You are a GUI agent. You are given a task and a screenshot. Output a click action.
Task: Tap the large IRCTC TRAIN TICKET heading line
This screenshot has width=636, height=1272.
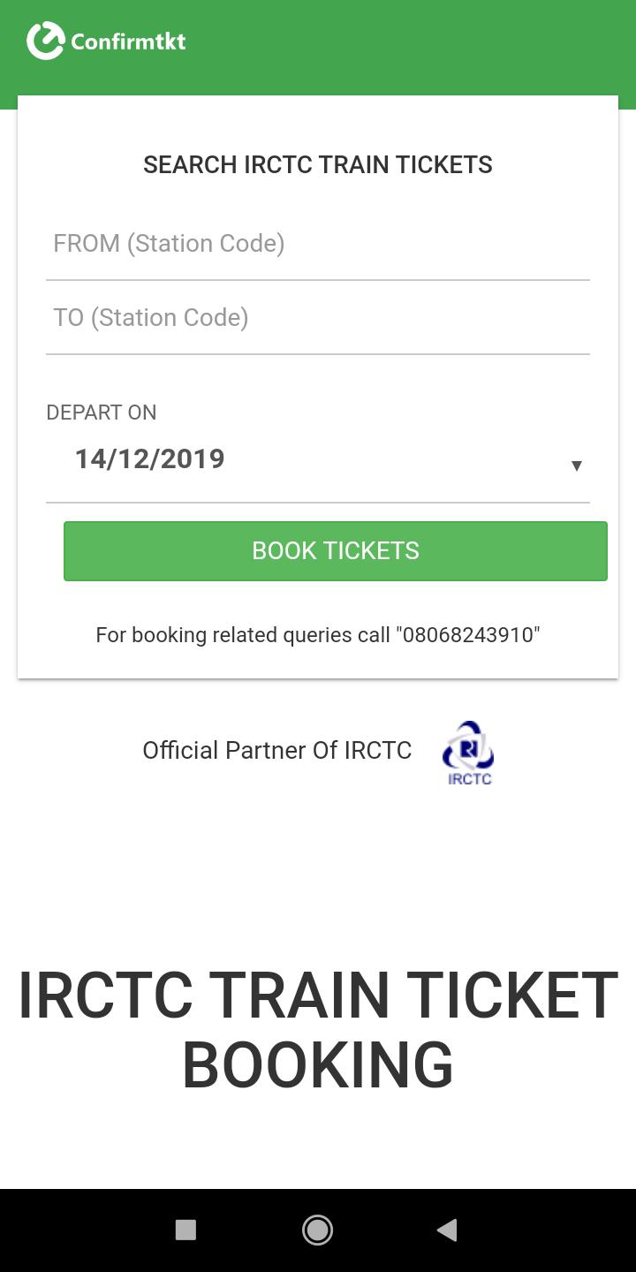(318, 996)
